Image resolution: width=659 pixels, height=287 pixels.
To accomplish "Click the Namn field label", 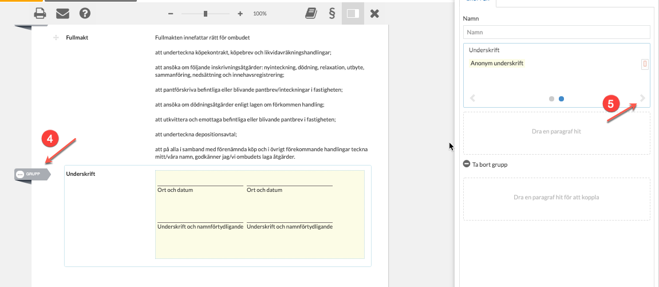I will point(471,19).
